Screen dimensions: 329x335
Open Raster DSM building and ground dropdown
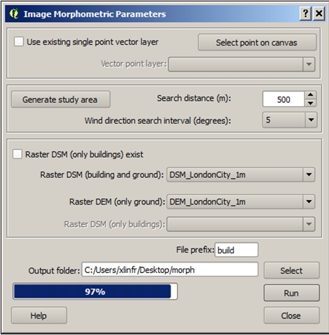point(241,175)
